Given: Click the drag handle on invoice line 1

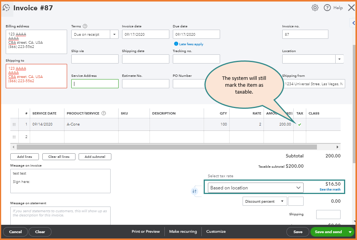Looking at the screenshot, I should 14,124.
